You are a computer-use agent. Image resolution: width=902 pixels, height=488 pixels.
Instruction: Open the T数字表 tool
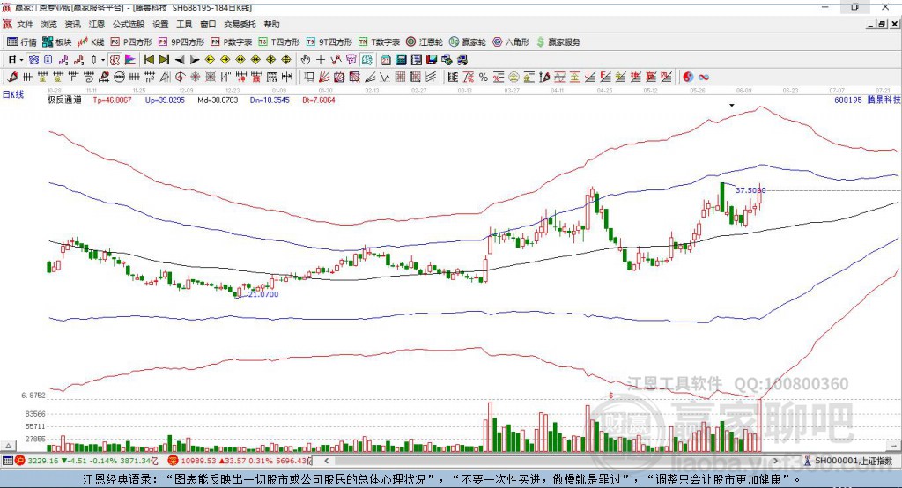point(379,42)
